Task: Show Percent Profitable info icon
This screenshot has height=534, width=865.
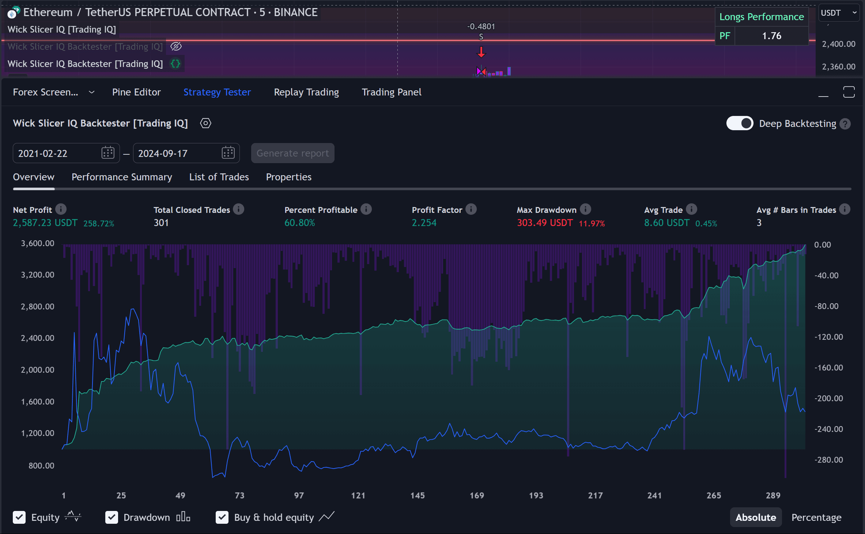Action: coord(366,209)
